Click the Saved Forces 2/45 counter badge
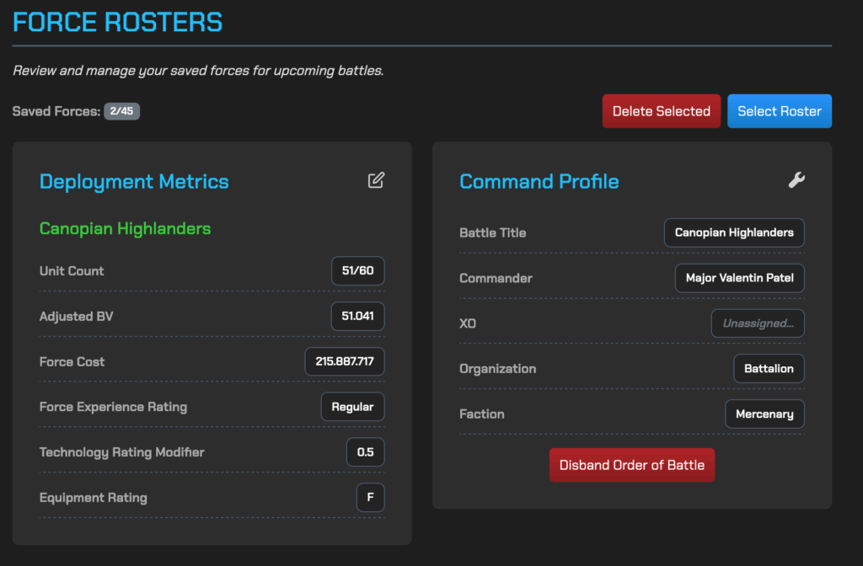The image size is (863, 566). click(121, 111)
